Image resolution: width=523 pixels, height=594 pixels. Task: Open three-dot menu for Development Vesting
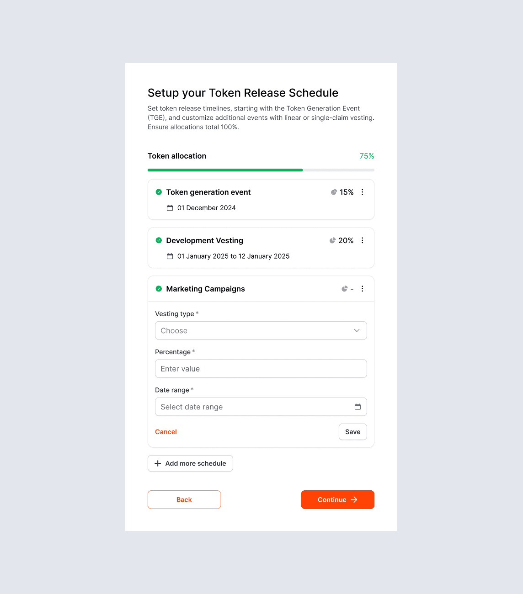[x=362, y=240]
